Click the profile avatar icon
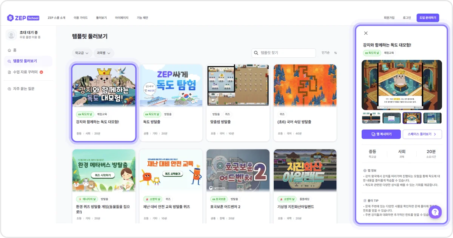This screenshot has width=453, height=238. pyautogui.click(x=12, y=34)
